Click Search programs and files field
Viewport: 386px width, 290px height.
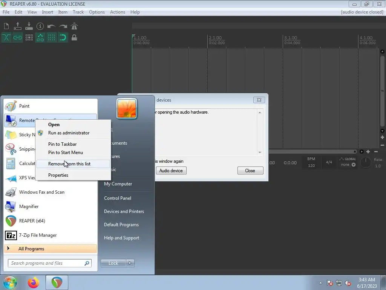[x=50, y=263]
